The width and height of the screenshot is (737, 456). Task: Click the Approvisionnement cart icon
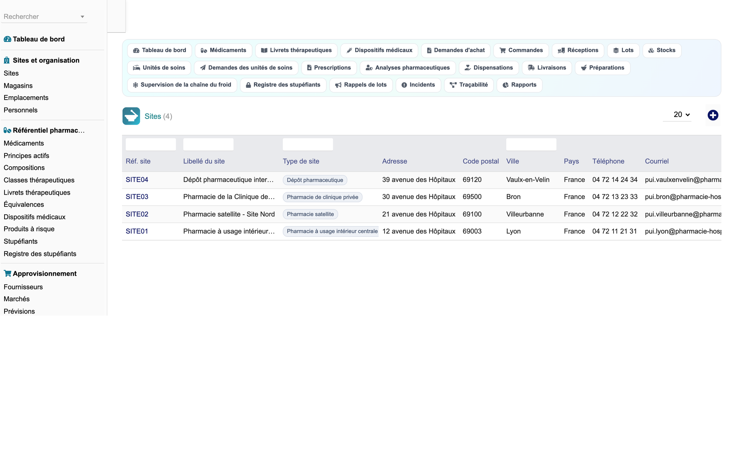[7, 273]
